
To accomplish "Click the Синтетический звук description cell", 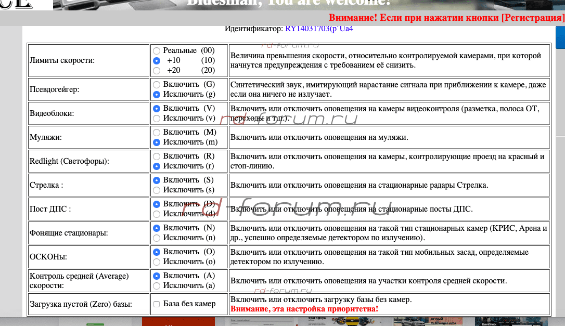I will [x=390, y=89].
